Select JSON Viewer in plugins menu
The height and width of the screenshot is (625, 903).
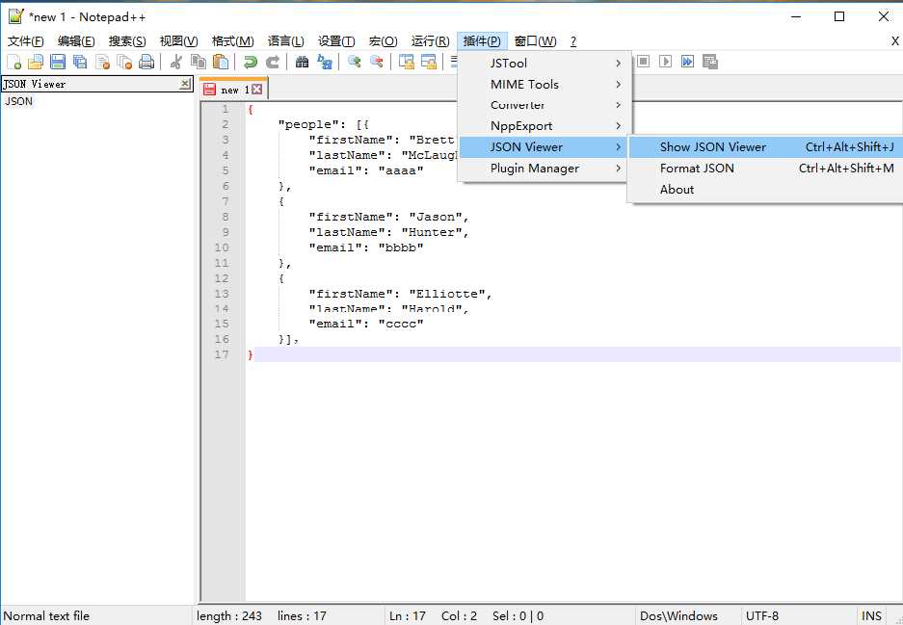click(544, 146)
